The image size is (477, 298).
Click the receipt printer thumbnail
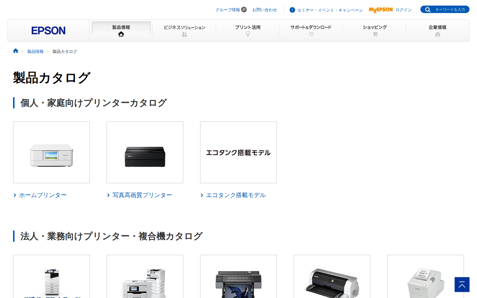pos(426,276)
